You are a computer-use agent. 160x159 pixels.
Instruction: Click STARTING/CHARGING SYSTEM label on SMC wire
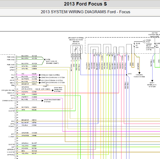pyautogui.click(x=53, y=78)
